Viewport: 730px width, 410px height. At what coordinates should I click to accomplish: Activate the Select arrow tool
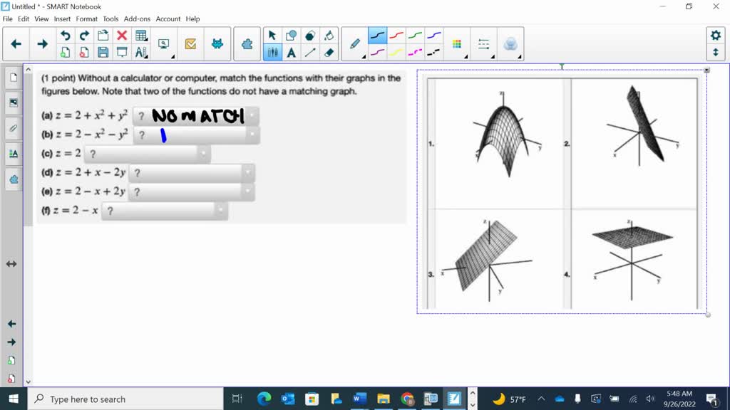coord(272,34)
